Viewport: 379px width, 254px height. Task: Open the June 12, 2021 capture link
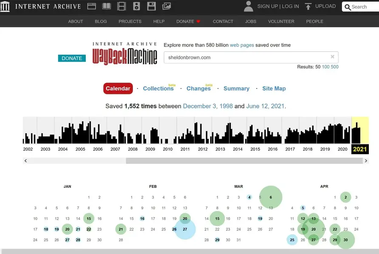click(265, 106)
